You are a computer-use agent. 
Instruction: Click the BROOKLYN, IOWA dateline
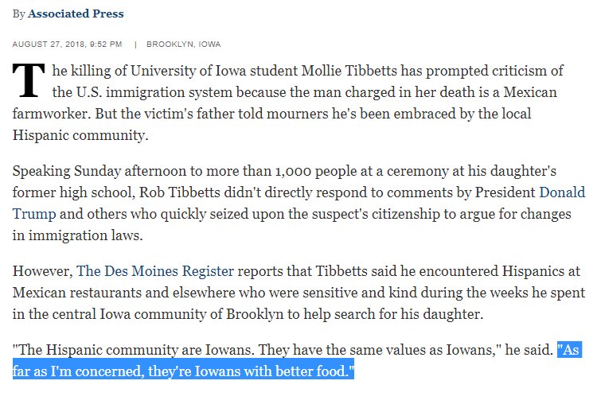[x=184, y=44]
